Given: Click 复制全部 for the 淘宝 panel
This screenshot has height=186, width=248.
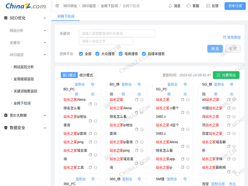Looking at the screenshot, I should point(218,184).
